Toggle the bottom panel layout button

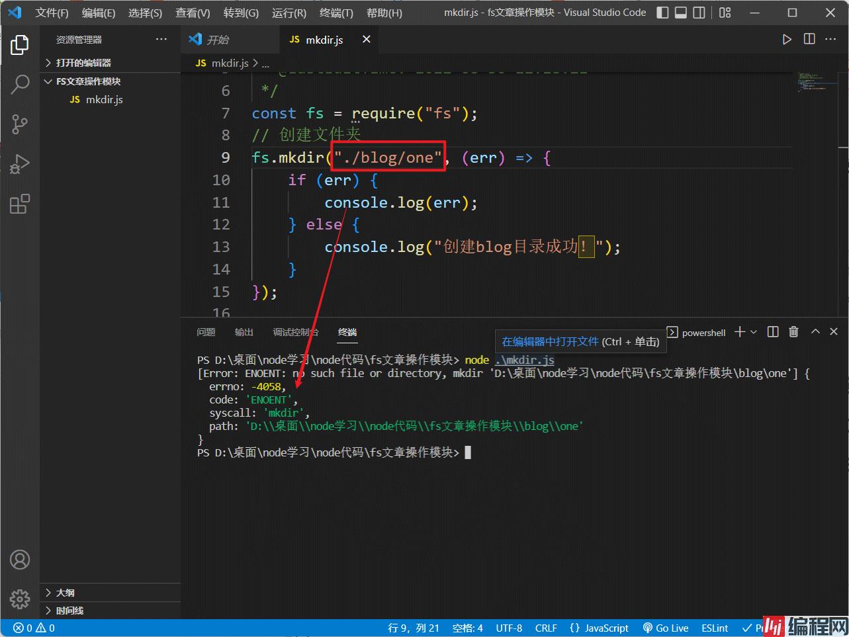click(680, 13)
